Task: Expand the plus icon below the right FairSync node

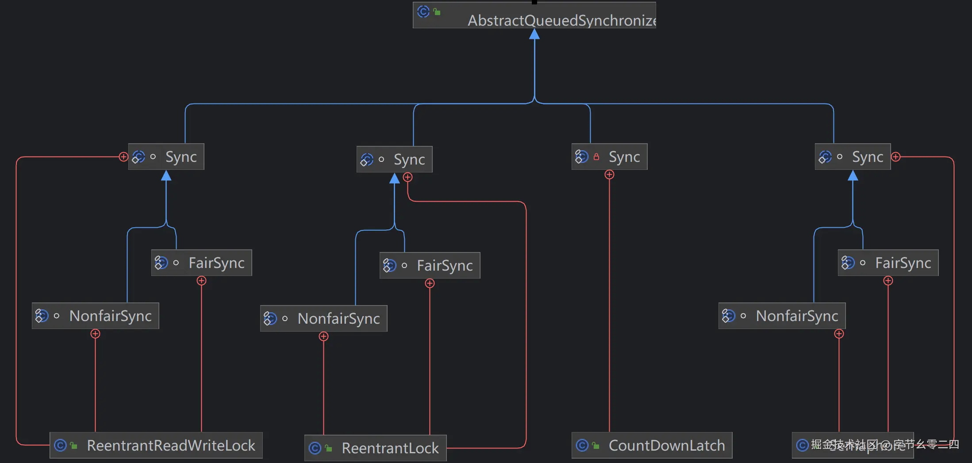Action: point(888,280)
